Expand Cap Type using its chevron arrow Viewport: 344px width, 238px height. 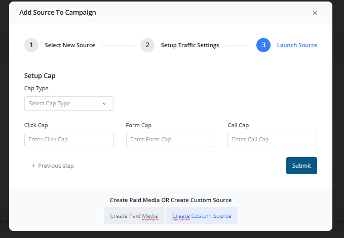pos(104,104)
